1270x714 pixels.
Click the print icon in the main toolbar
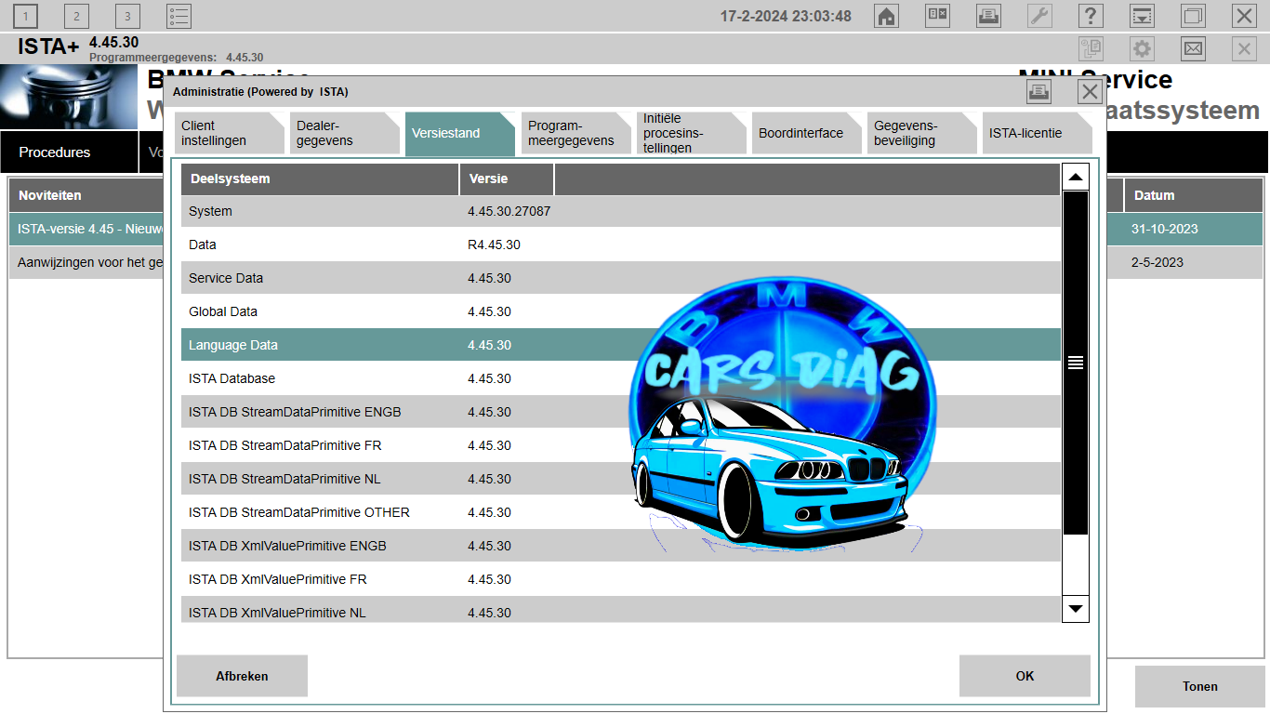coord(989,16)
